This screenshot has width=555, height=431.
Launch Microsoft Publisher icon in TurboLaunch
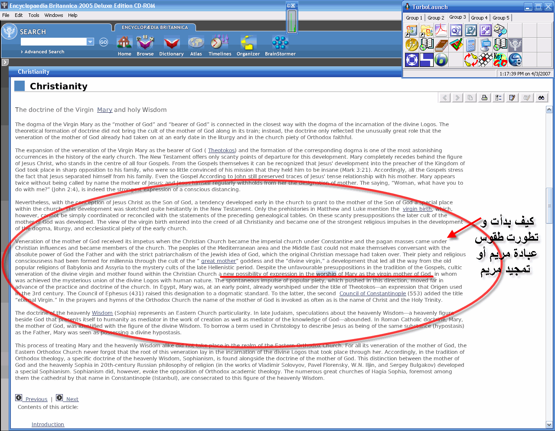coord(470,30)
